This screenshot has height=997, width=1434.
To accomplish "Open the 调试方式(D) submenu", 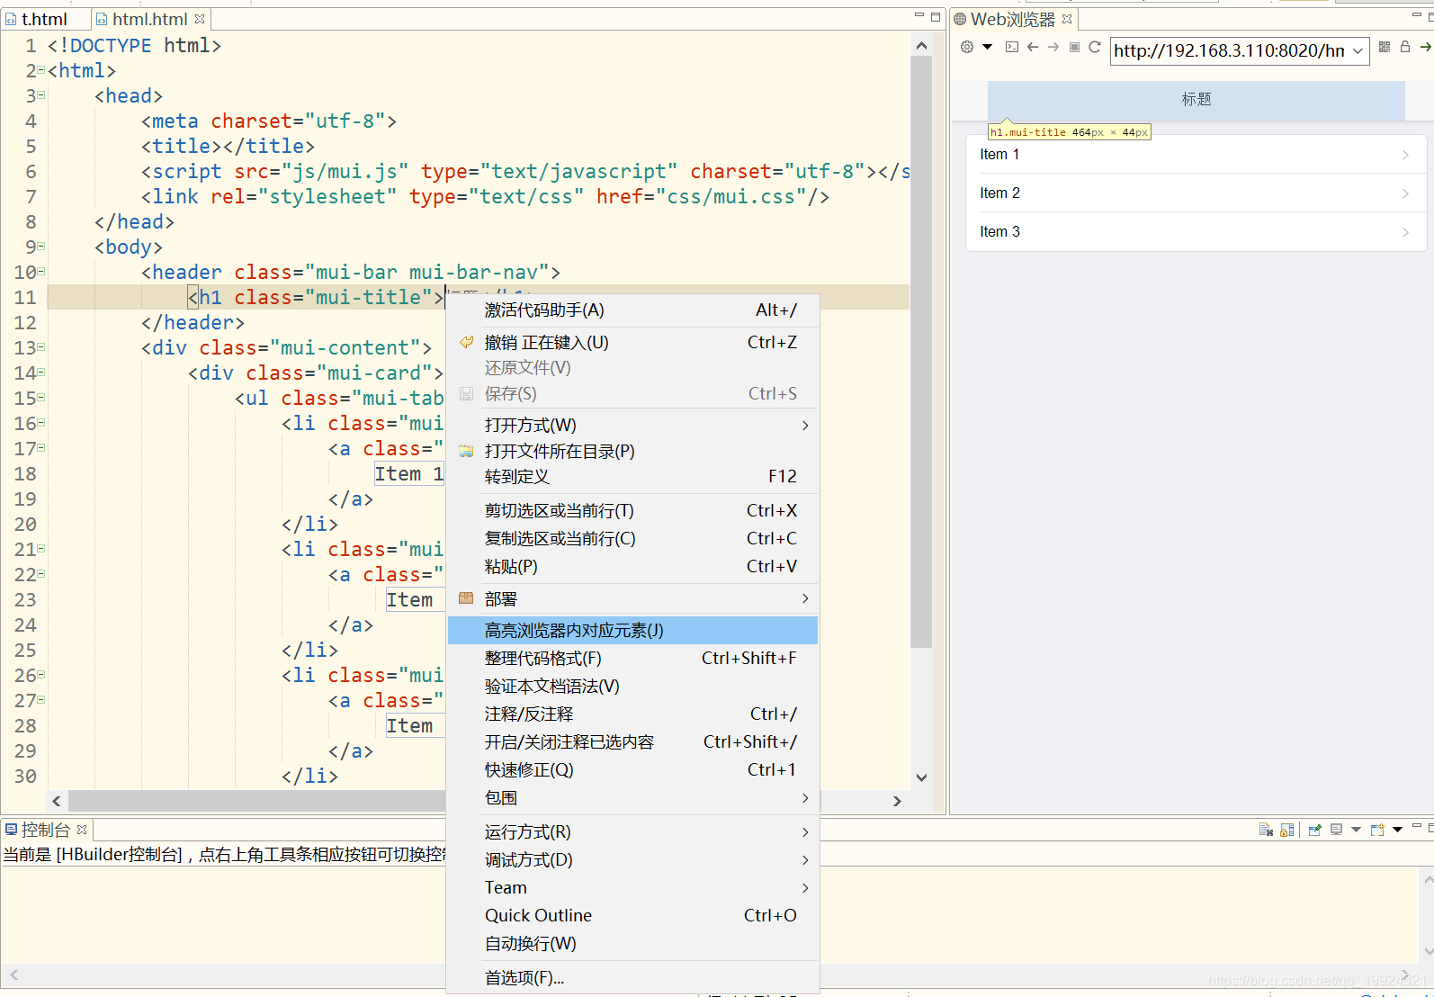I will tap(632, 860).
